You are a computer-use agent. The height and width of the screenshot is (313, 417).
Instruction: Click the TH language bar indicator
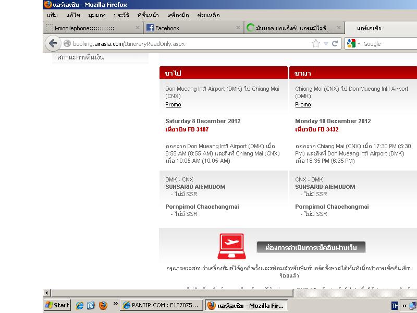(395, 306)
